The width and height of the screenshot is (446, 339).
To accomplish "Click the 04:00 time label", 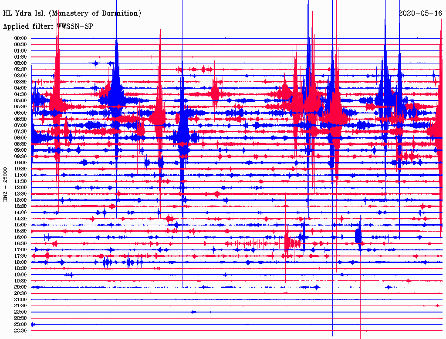I will tap(20, 88).
